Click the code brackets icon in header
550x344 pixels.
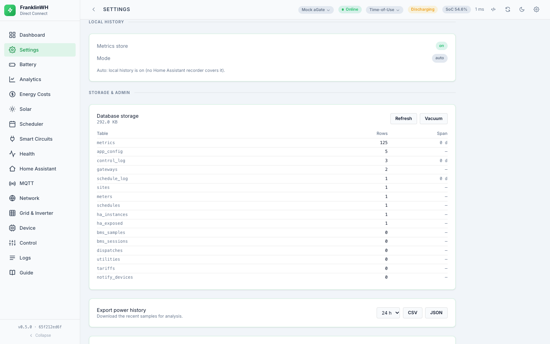click(x=493, y=10)
